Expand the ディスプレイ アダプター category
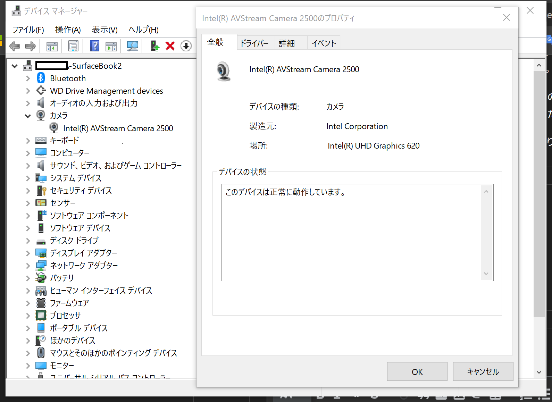552x402 pixels. [x=28, y=253]
